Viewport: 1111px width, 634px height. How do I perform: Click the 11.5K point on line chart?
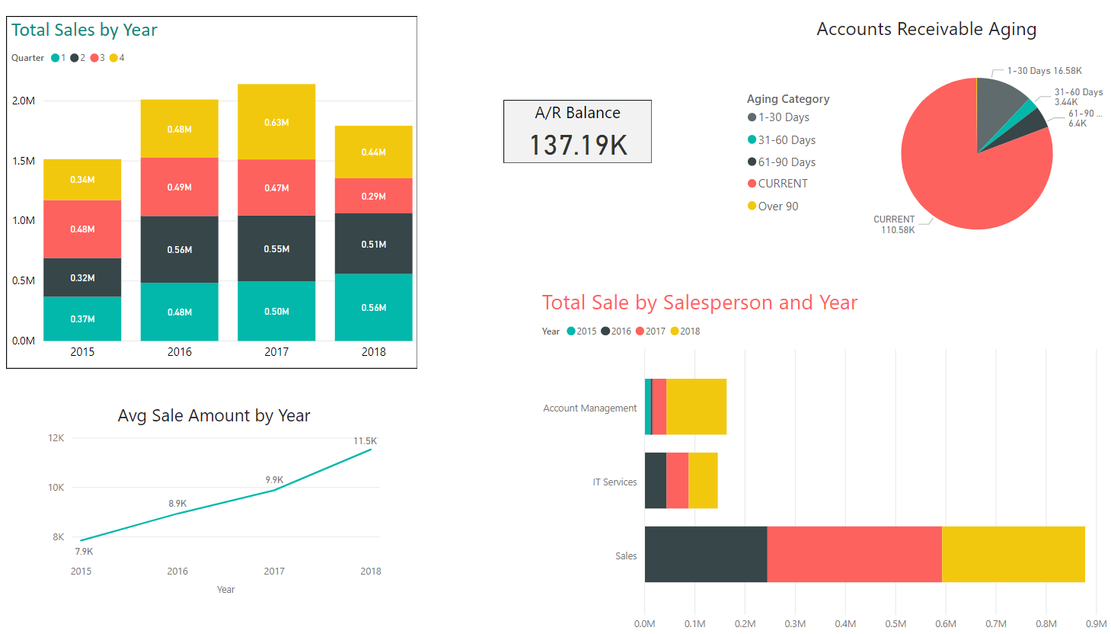[371, 450]
